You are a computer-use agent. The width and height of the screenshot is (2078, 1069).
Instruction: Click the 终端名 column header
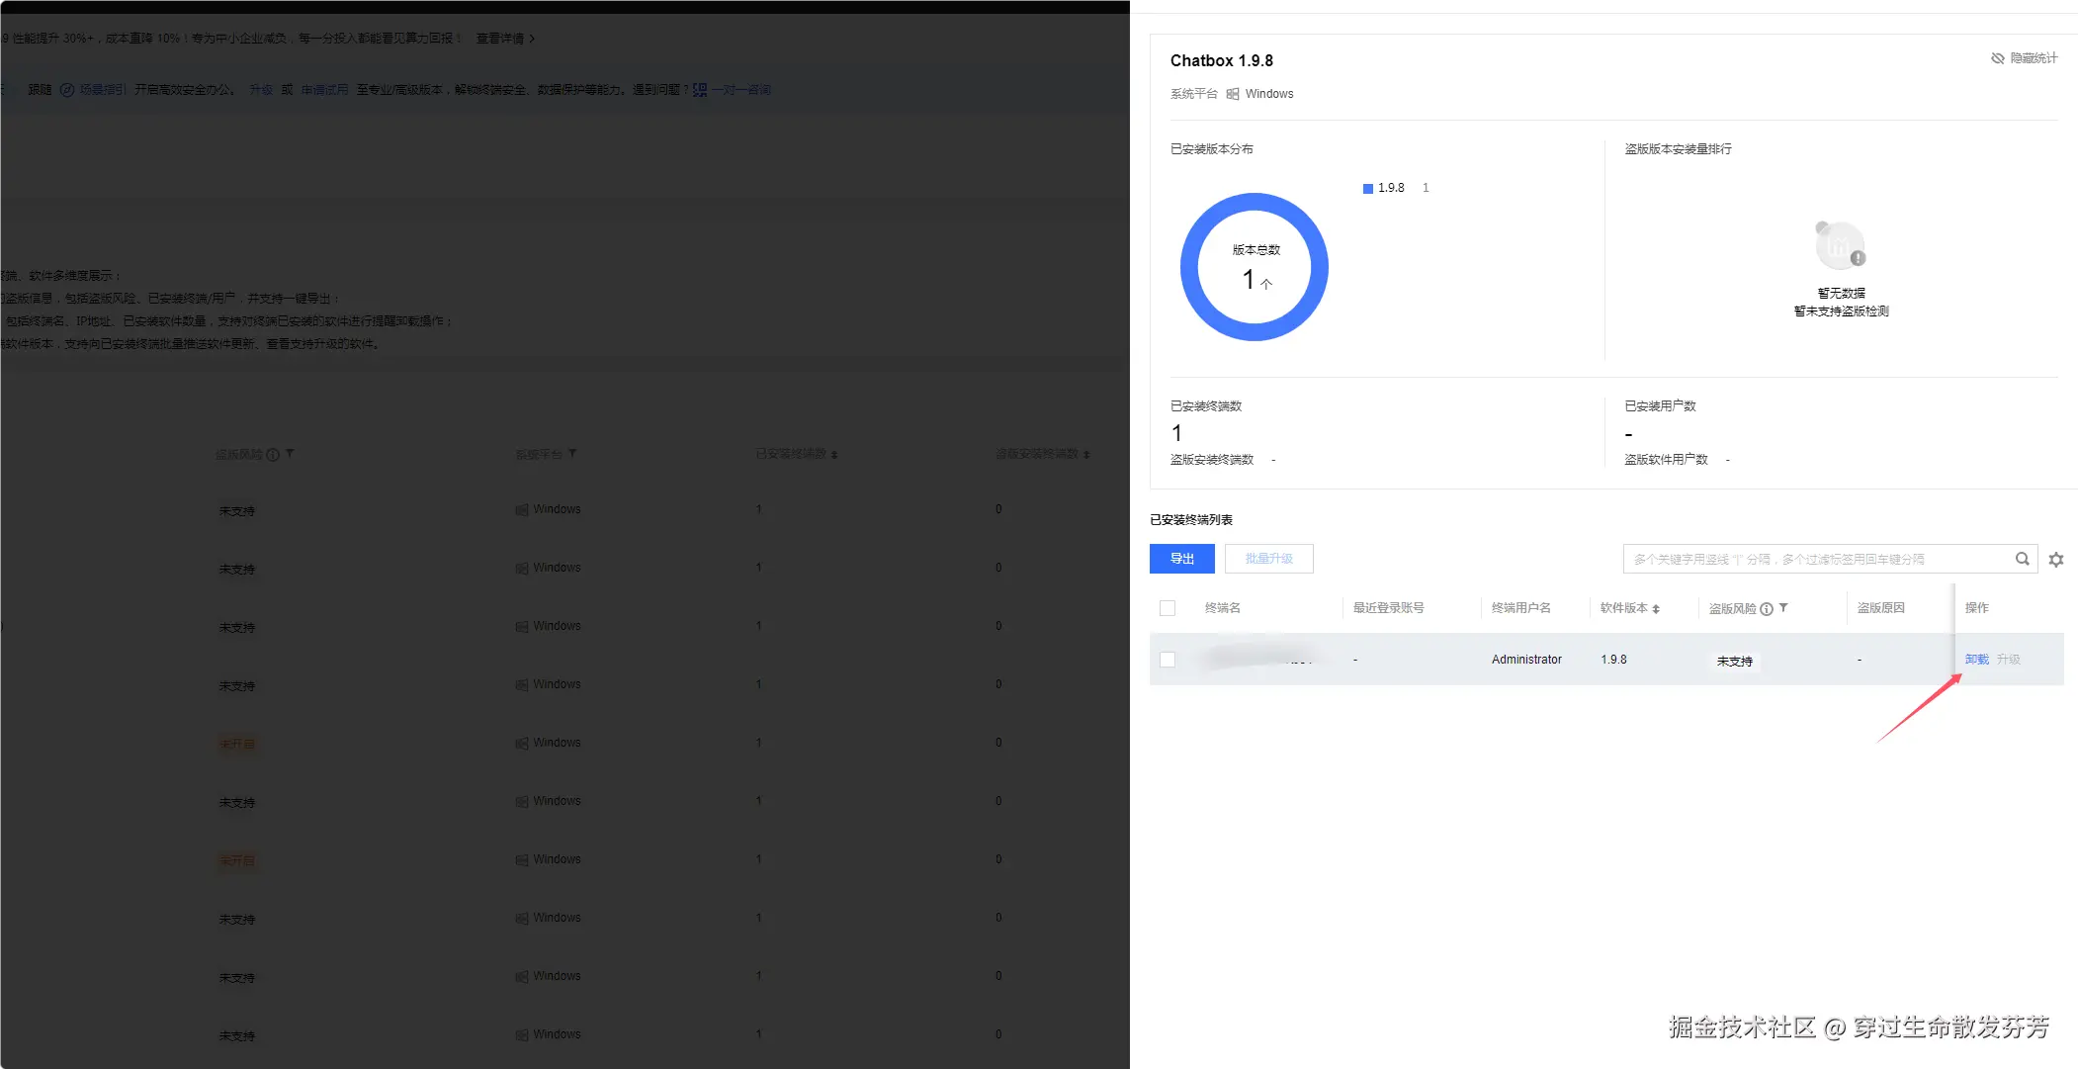[x=1222, y=608]
